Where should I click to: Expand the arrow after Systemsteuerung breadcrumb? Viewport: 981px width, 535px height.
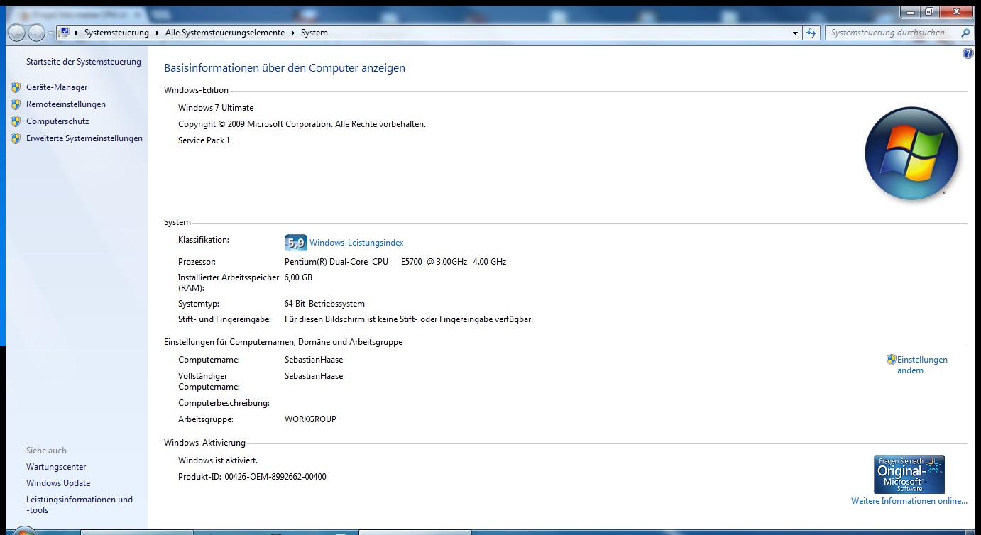click(158, 33)
